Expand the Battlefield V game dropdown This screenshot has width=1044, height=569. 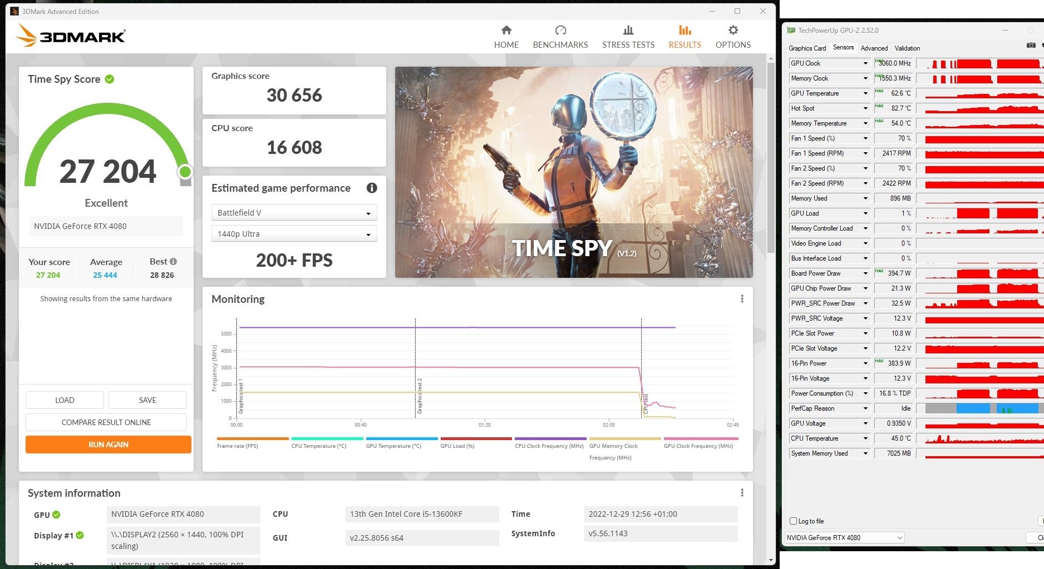(294, 213)
